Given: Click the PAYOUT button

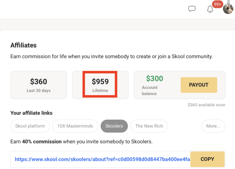Looking at the screenshot, I should click(x=198, y=85).
